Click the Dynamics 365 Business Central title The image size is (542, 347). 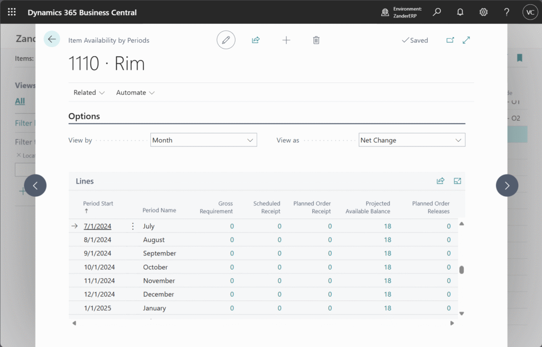pyautogui.click(x=82, y=13)
